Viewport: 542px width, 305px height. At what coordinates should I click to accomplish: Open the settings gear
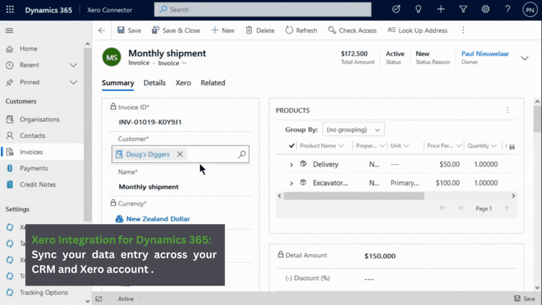pos(486,9)
